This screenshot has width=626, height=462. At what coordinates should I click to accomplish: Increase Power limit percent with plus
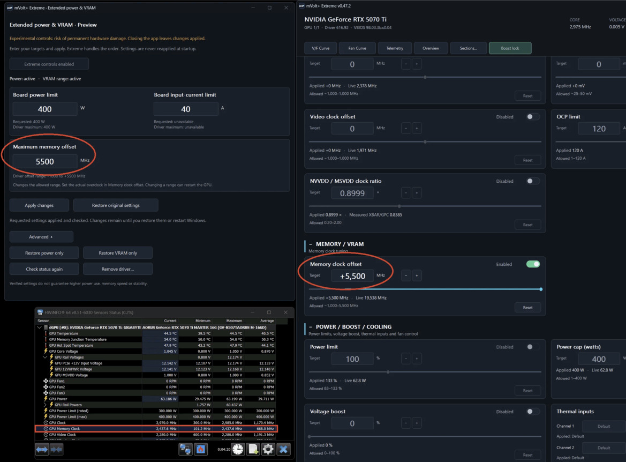point(417,359)
